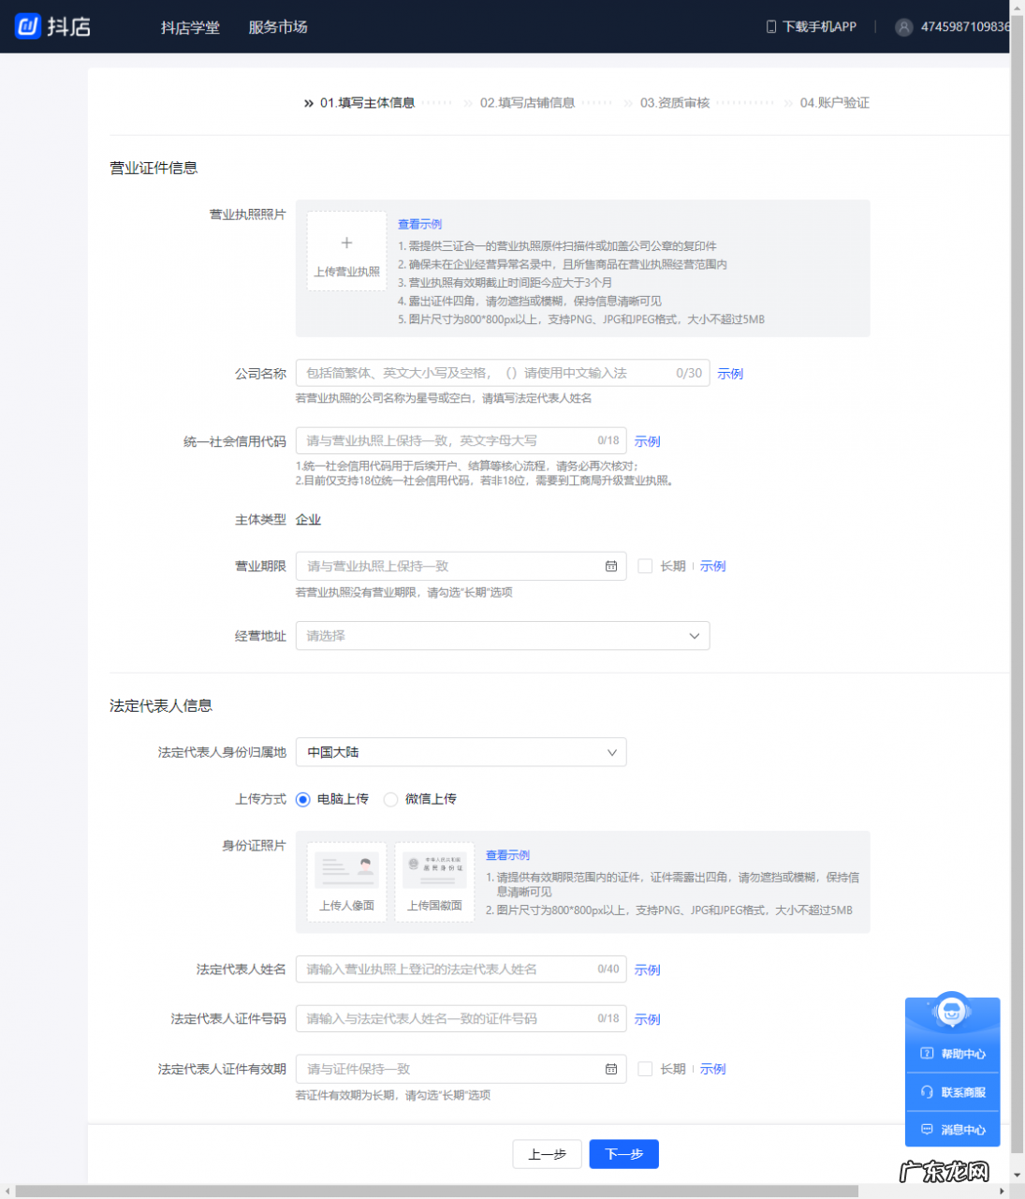Click the 上传国徽面 upload box

[434, 881]
